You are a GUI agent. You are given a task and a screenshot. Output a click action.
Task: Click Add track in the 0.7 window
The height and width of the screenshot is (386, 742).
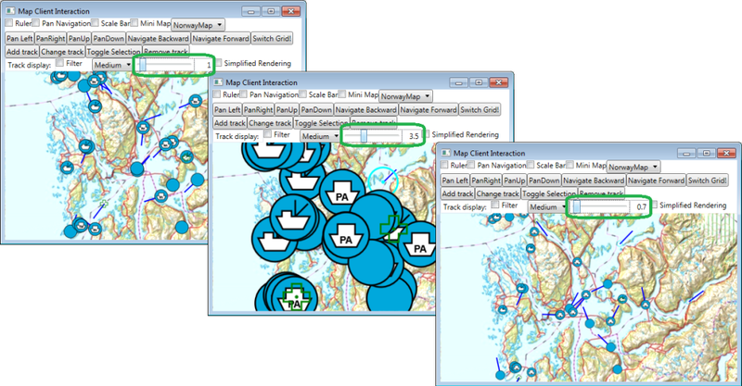[457, 193]
